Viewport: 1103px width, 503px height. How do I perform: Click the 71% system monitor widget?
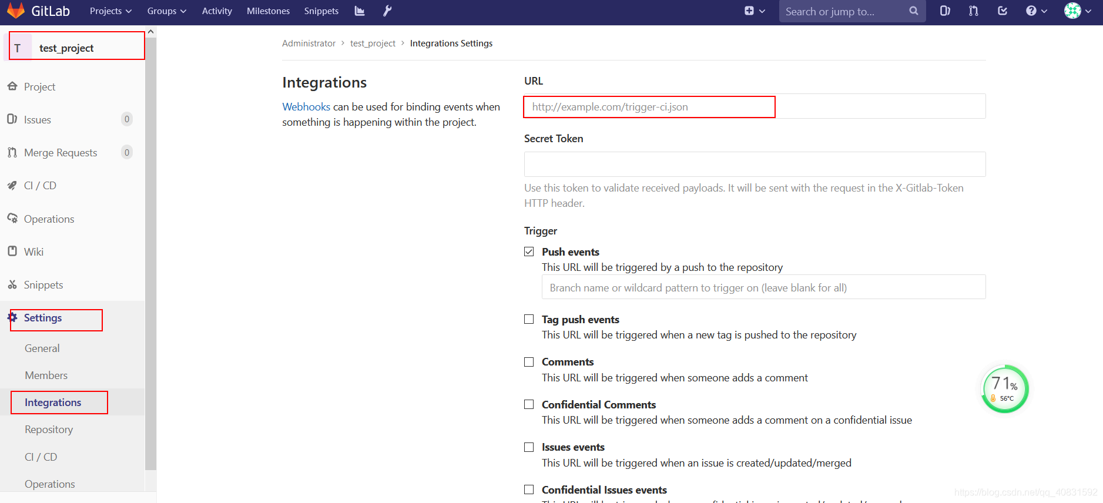click(x=1005, y=389)
